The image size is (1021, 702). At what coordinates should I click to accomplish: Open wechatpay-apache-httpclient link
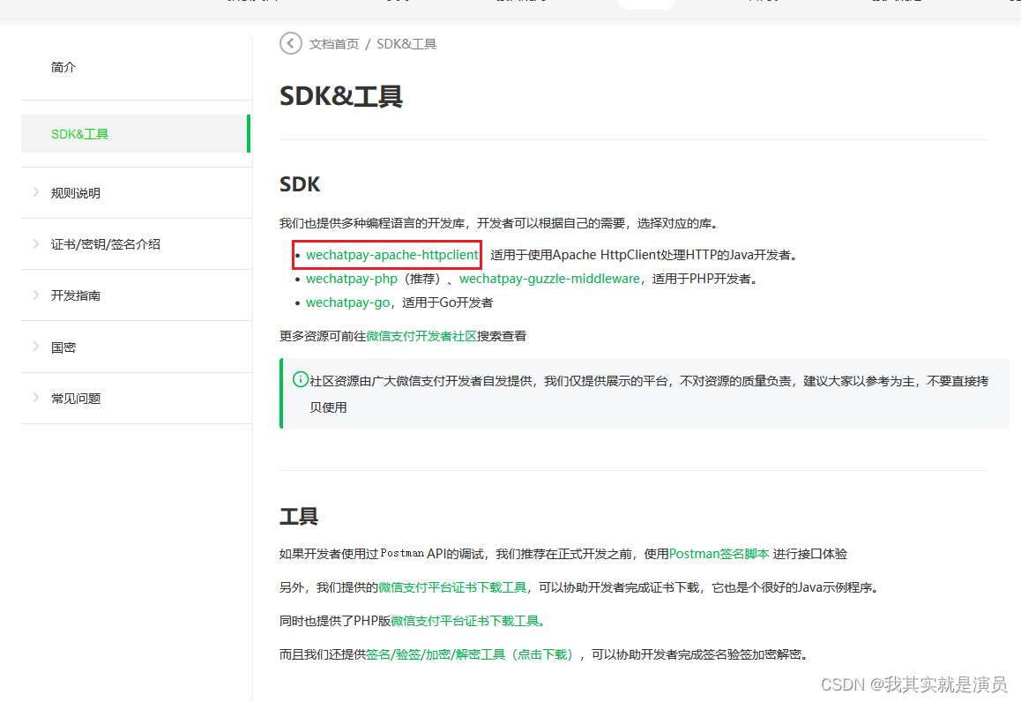392,255
